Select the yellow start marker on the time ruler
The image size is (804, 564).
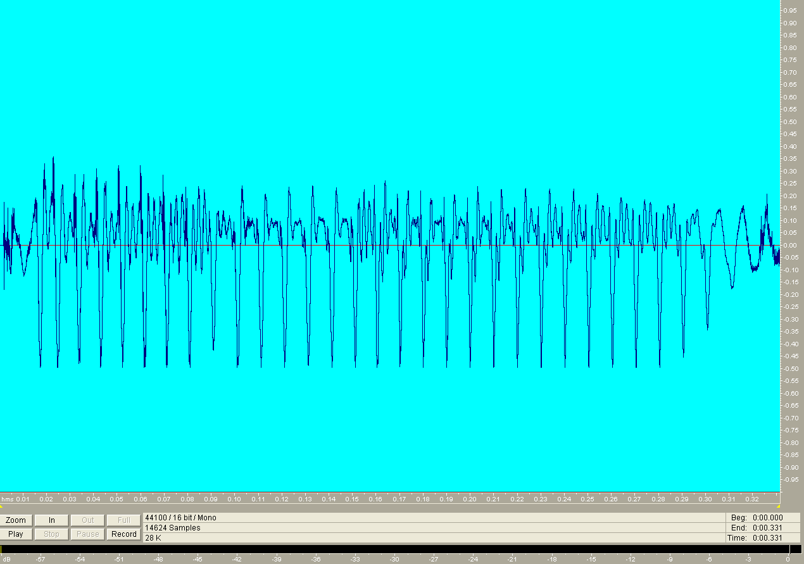(1, 506)
